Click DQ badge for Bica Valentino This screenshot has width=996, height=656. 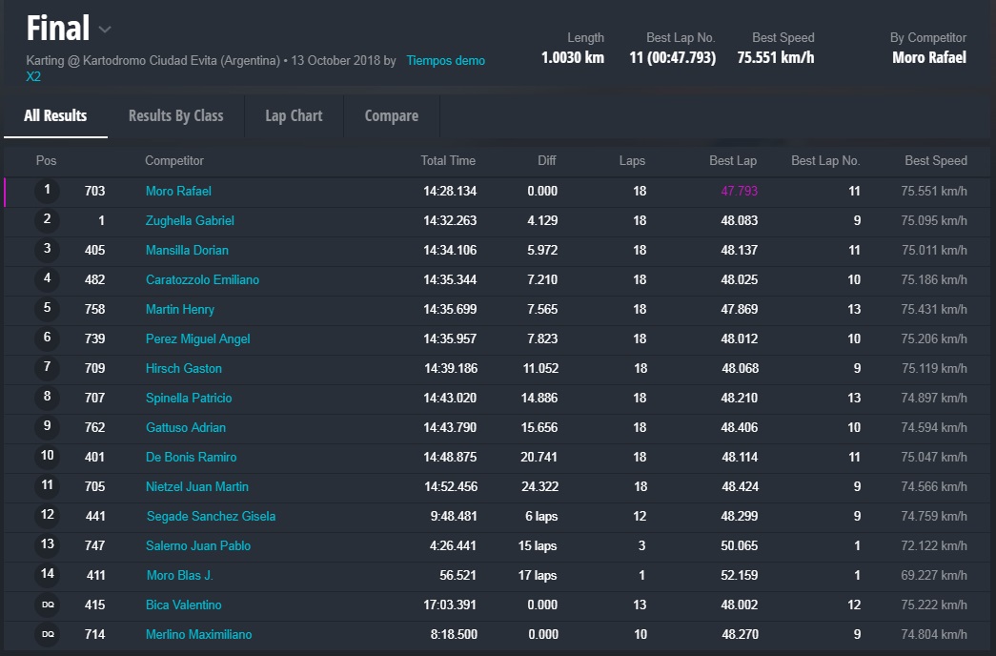tap(47, 605)
